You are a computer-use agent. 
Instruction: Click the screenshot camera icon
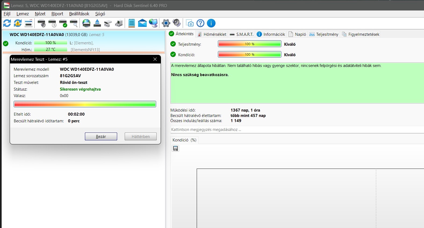pos(190,23)
